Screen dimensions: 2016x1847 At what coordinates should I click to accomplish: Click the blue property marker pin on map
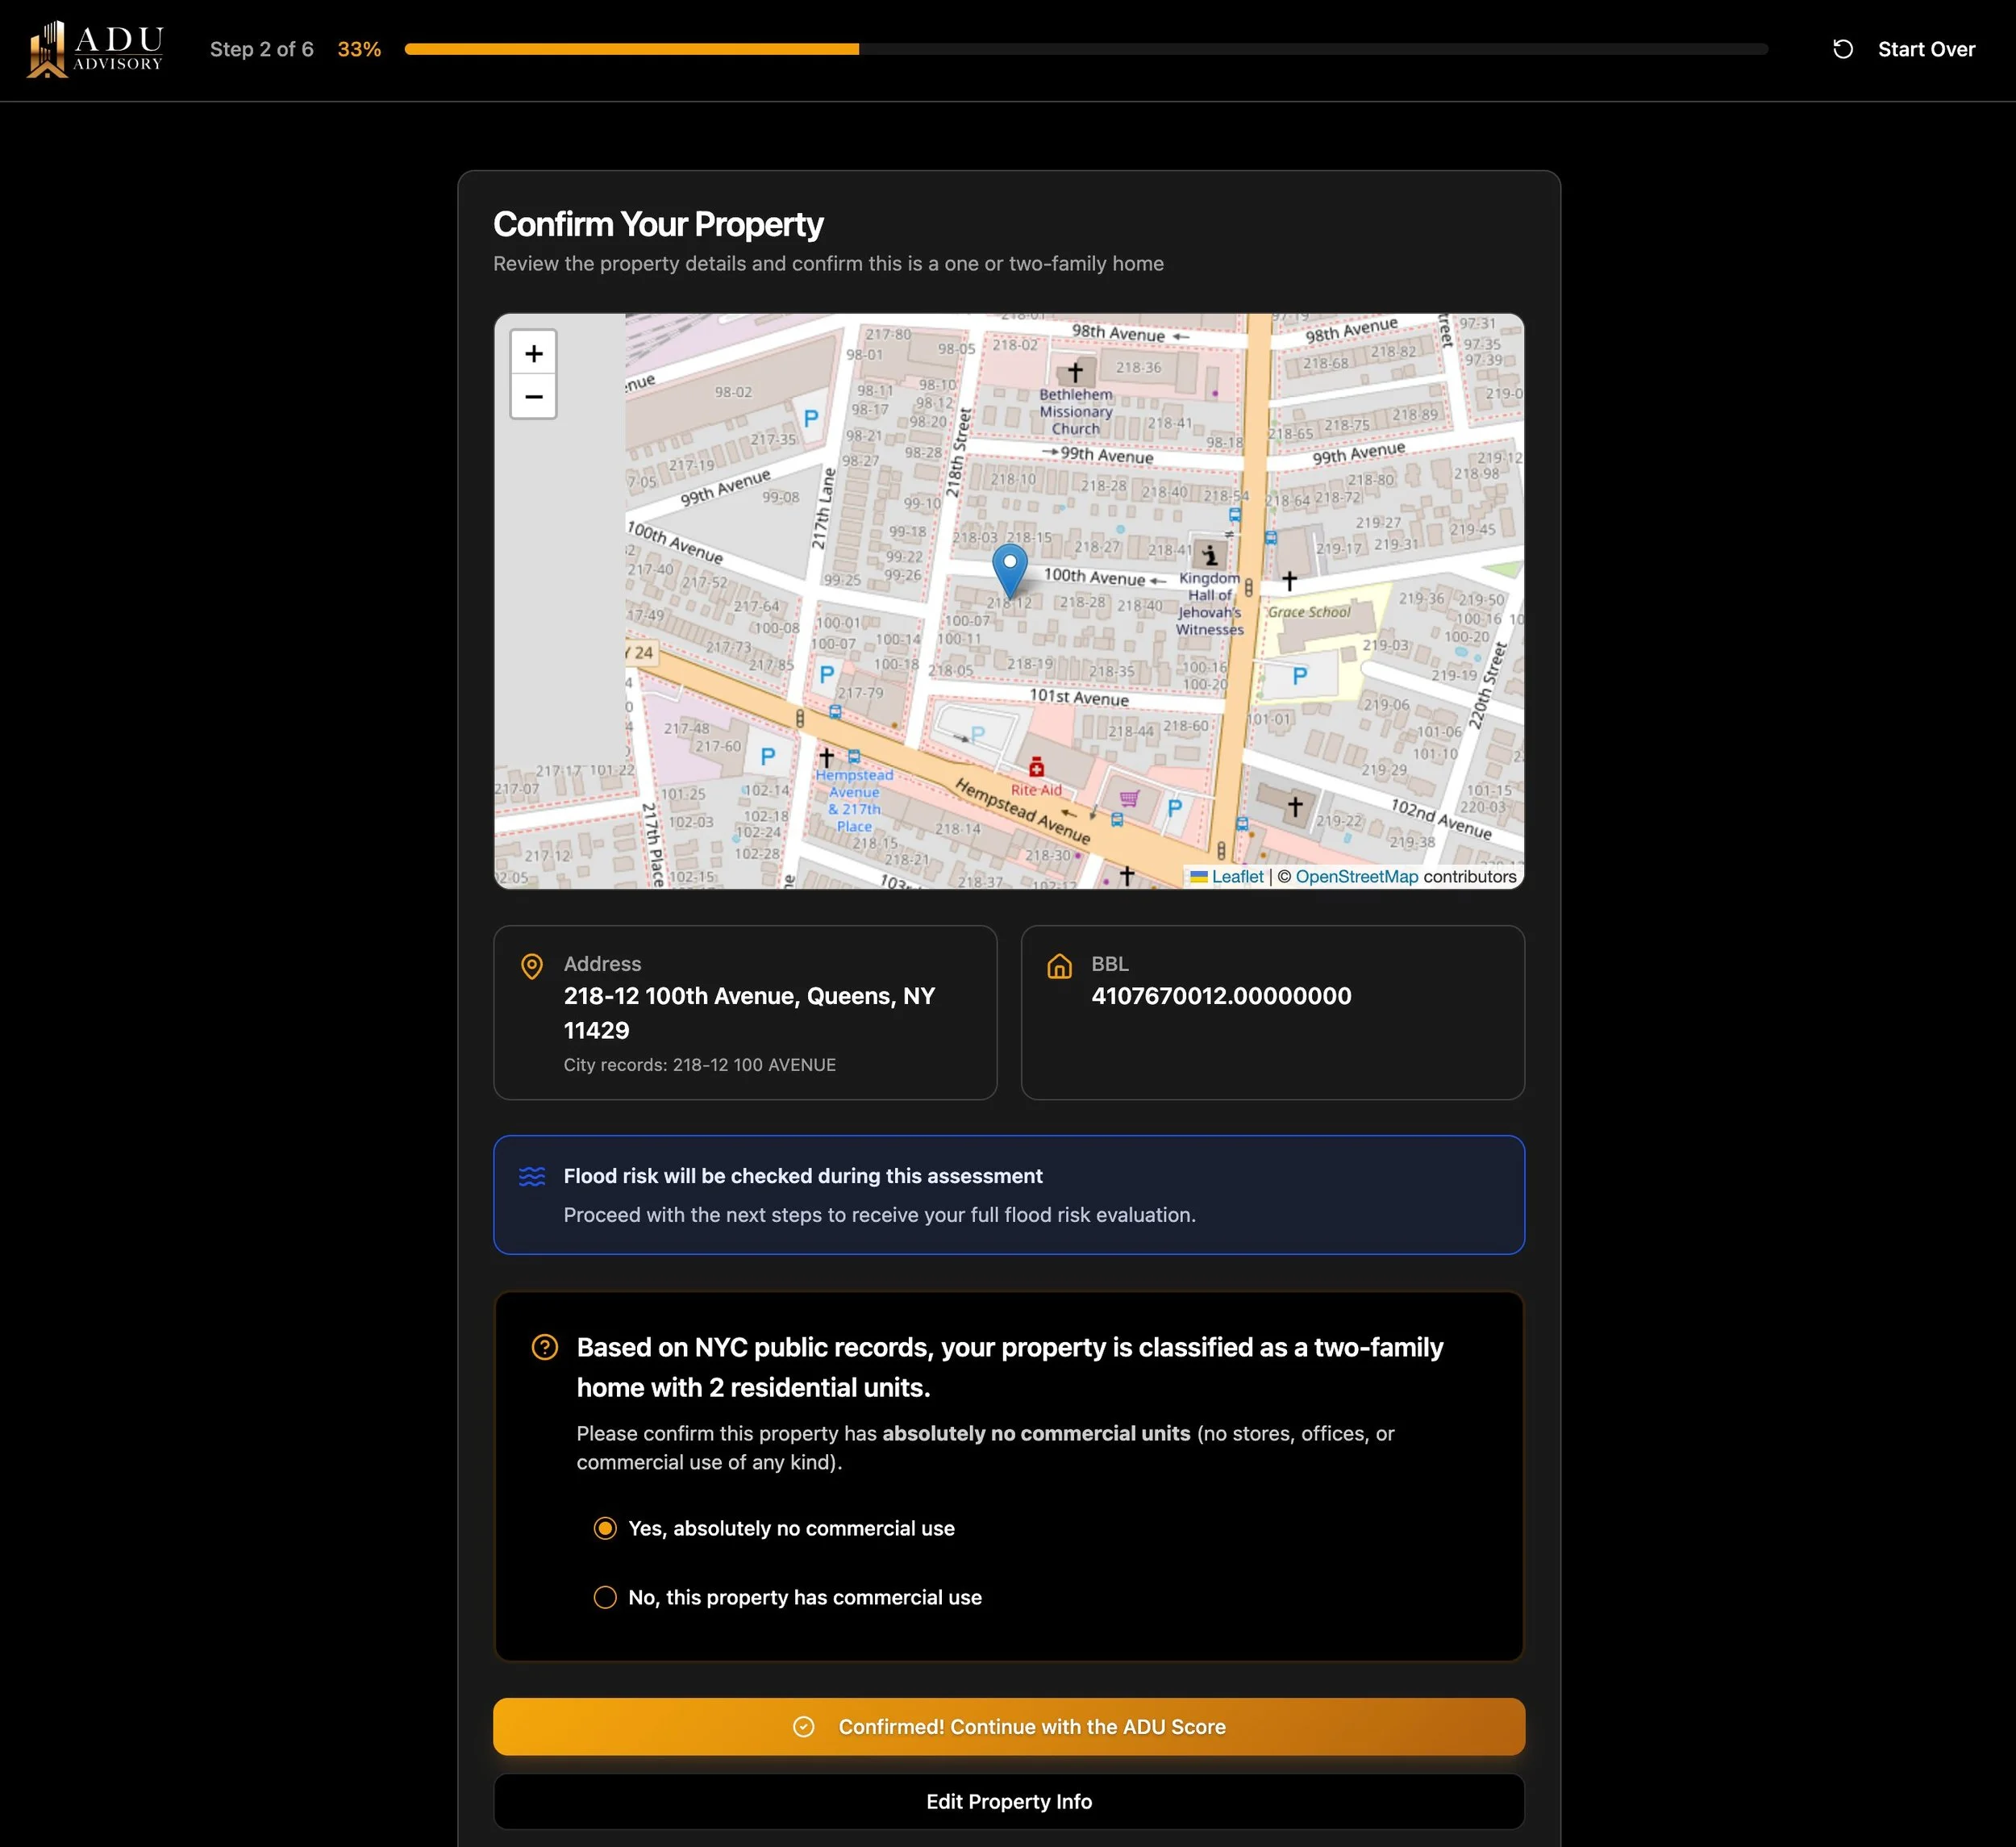(x=1009, y=569)
